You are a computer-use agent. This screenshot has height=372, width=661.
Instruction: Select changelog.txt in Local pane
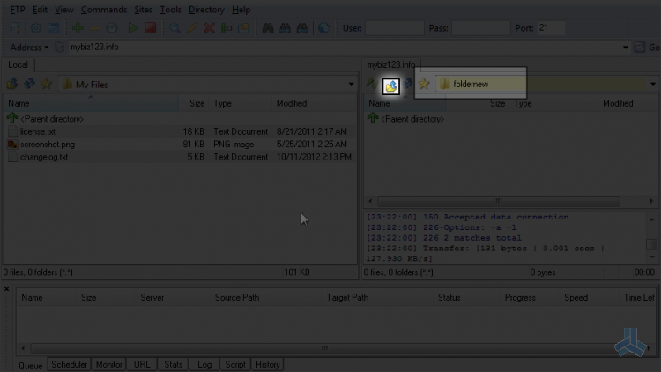coord(44,157)
